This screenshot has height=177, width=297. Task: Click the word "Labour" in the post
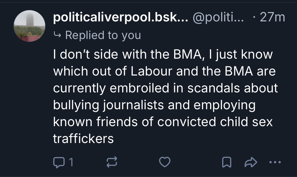tap(150, 72)
